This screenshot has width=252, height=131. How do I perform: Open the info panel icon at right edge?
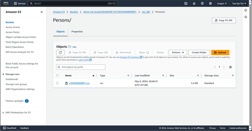246,10
